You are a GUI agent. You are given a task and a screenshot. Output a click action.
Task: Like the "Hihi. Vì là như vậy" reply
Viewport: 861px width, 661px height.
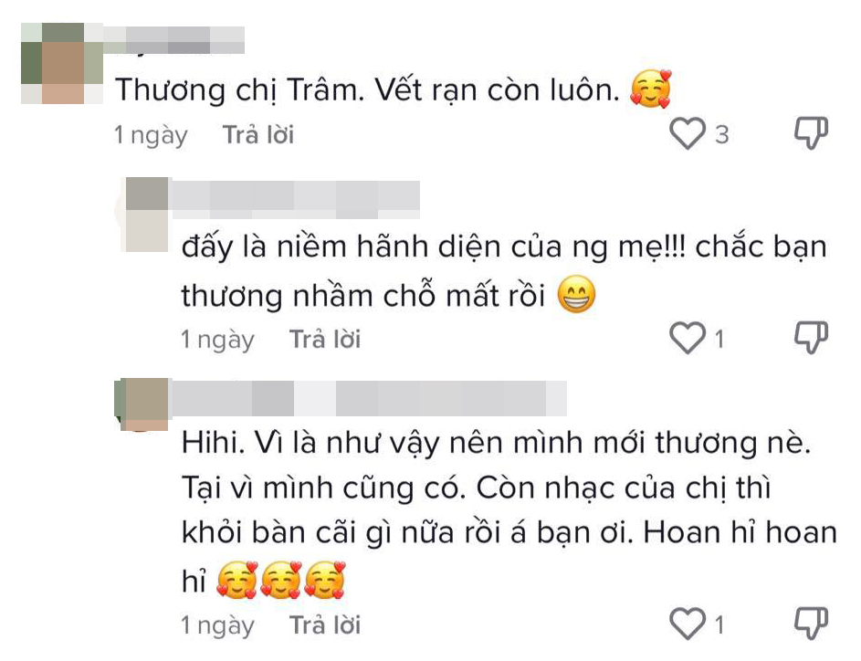click(687, 624)
